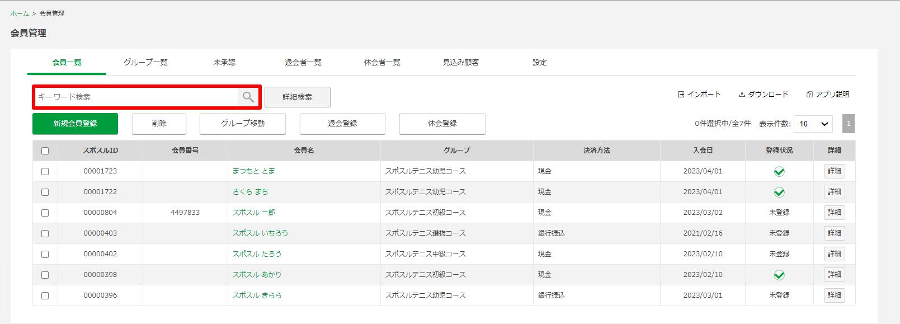Open the 詳細検索 advanced search button
Image resolution: width=900 pixels, height=324 pixels.
pyautogui.click(x=298, y=97)
